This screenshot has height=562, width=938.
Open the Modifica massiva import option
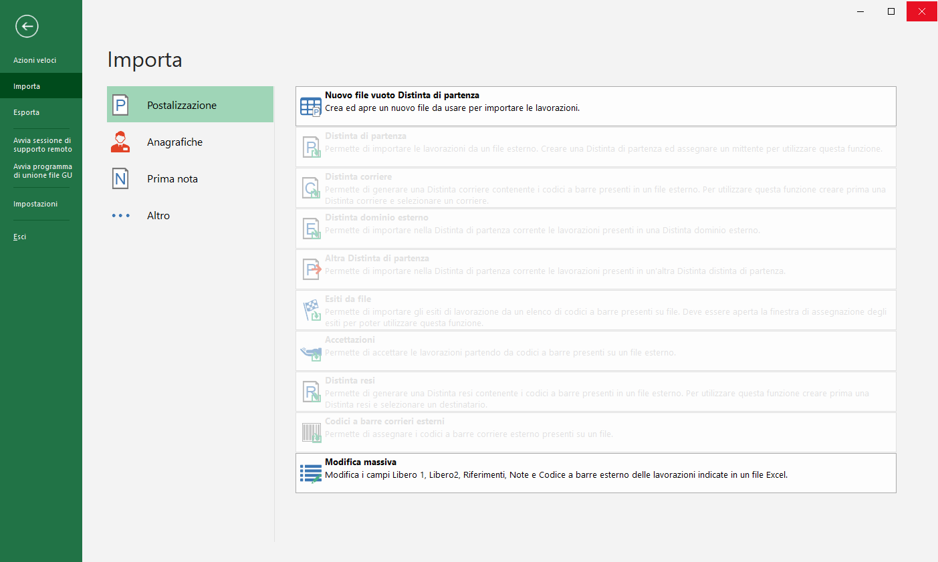(x=595, y=473)
